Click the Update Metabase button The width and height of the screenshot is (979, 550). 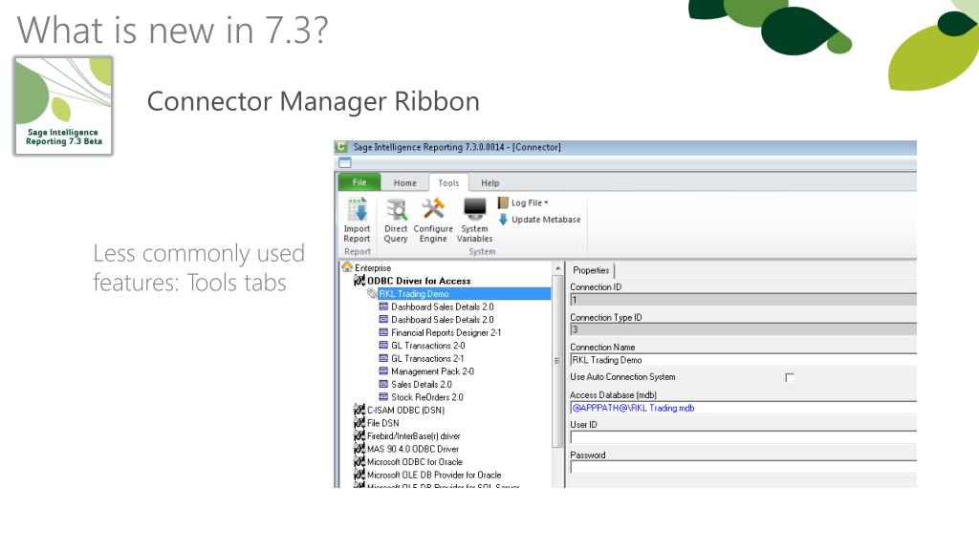pyautogui.click(x=540, y=220)
